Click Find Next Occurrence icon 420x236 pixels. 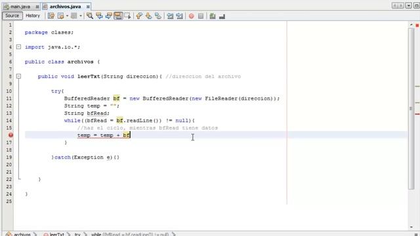108,16
